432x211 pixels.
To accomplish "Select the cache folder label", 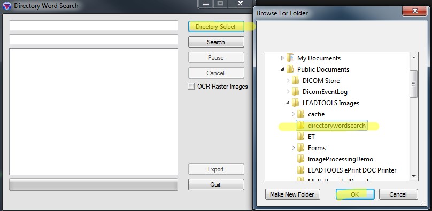I will tap(317, 114).
